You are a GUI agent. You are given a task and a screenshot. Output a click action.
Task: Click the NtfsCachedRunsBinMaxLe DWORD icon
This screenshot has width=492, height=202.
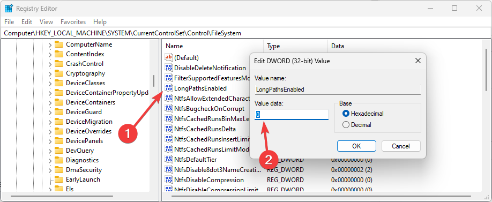[169, 118]
